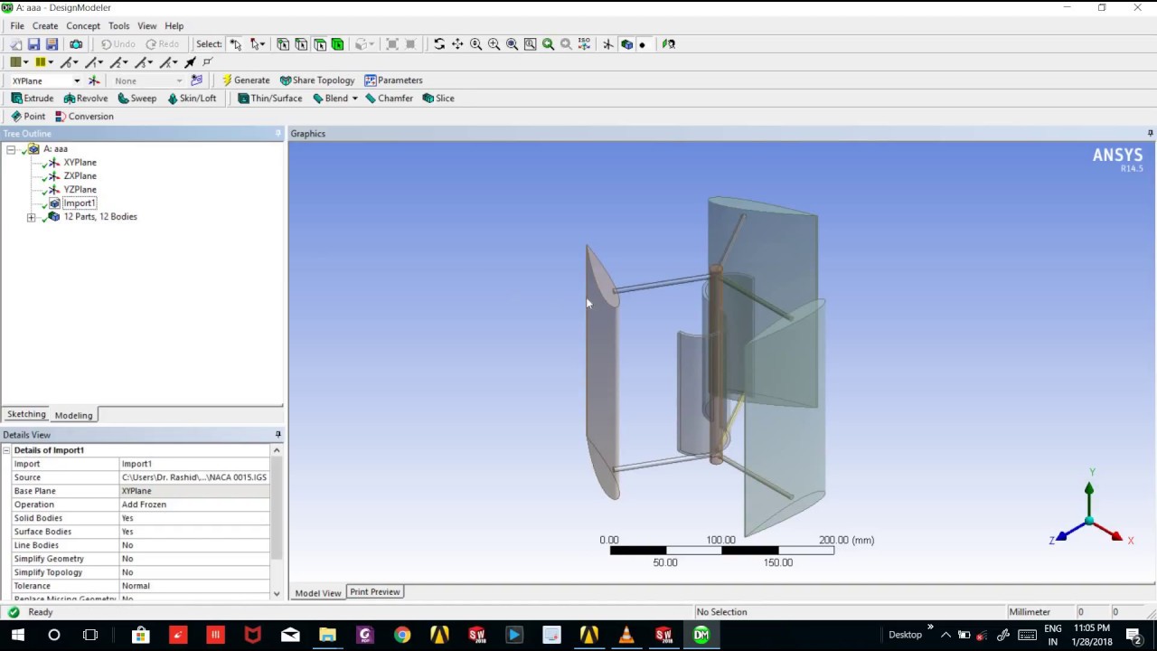
Task: Click the black arrow direction icon
Action: click(x=190, y=62)
